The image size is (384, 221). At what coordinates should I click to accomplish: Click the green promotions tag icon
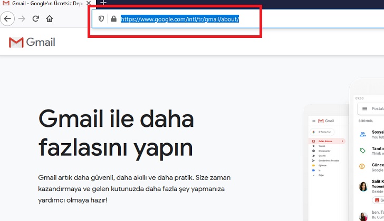pos(362,150)
